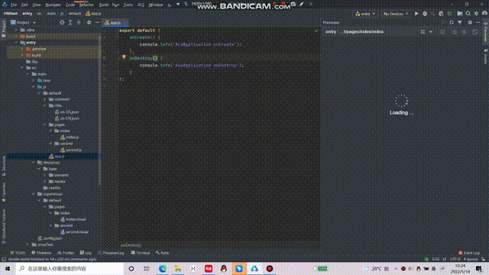Collapse the entry module folder

point(16,43)
